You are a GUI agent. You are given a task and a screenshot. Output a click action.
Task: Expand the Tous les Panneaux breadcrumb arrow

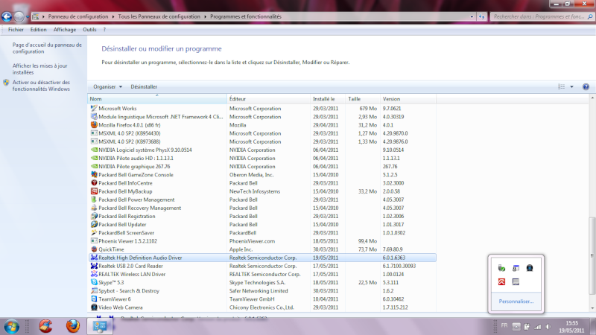point(205,16)
